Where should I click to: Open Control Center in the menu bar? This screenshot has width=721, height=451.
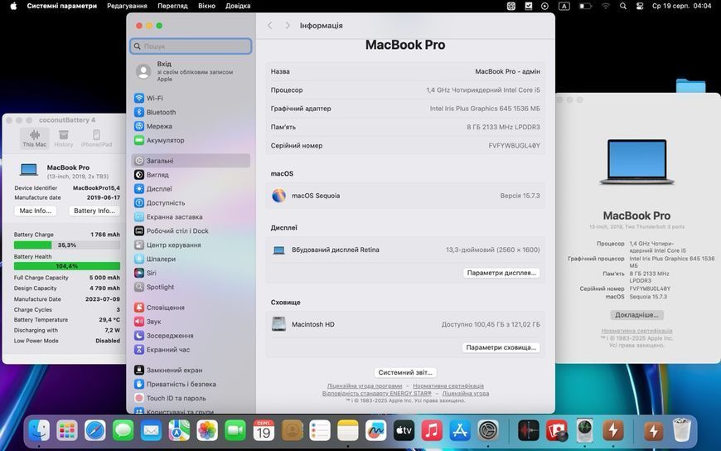(640, 6)
